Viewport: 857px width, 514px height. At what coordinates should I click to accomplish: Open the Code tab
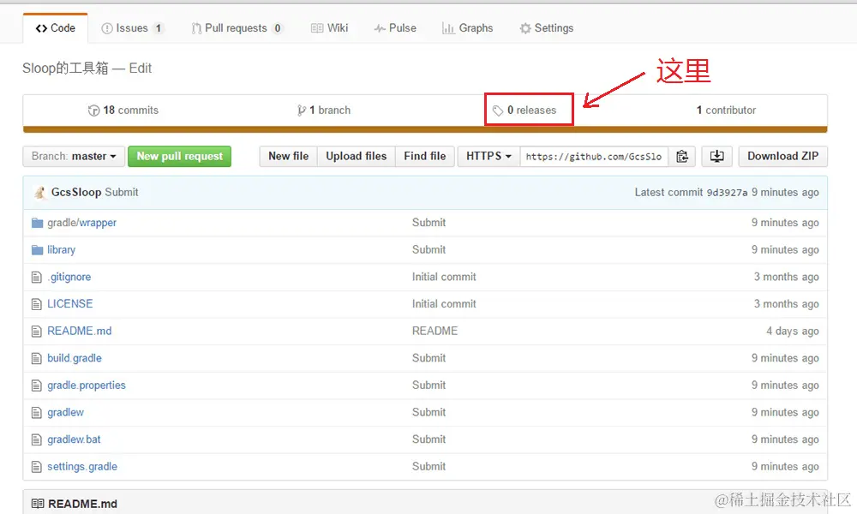(x=55, y=28)
